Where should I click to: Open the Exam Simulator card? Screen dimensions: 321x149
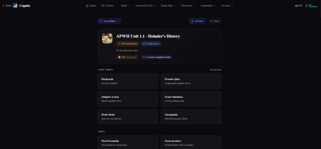[x=191, y=99]
